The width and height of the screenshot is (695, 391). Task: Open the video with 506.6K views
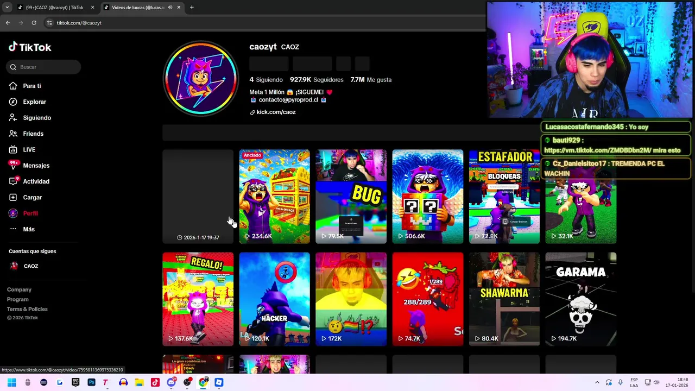(428, 197)
